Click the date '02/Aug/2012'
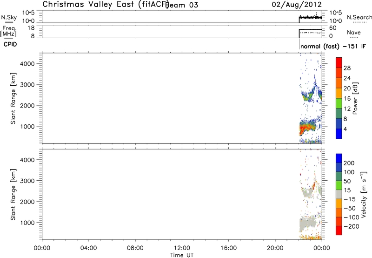Image resolution: width=372 pixels, height=258 pixels. click(x=297, y=5)
